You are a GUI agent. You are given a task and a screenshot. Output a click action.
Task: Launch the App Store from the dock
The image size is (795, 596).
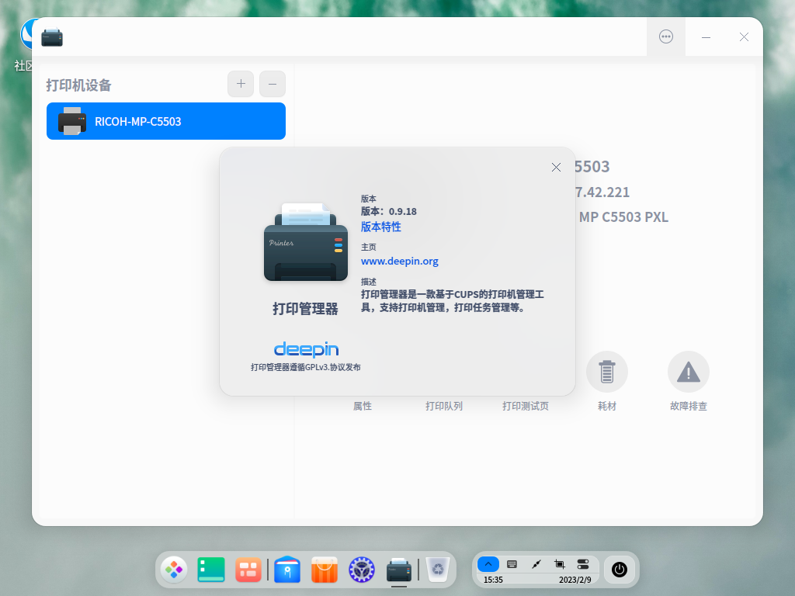[x=325, y=570]
